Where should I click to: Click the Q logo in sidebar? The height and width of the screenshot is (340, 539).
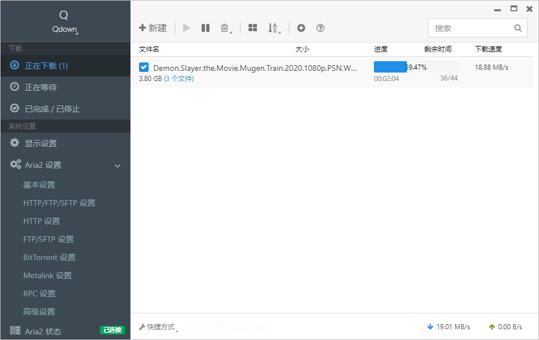[64, 15]
